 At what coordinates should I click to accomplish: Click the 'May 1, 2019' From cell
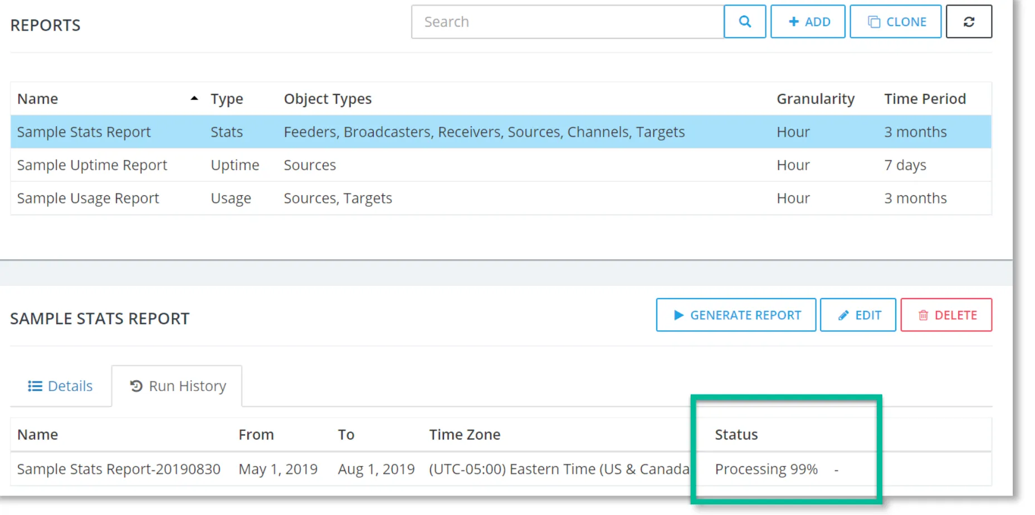(x=278, y=469)
